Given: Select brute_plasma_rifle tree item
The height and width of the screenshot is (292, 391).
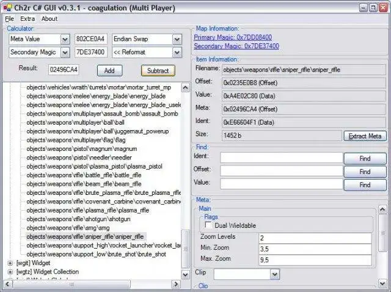Looking at the screenshot, I should 103,192.
